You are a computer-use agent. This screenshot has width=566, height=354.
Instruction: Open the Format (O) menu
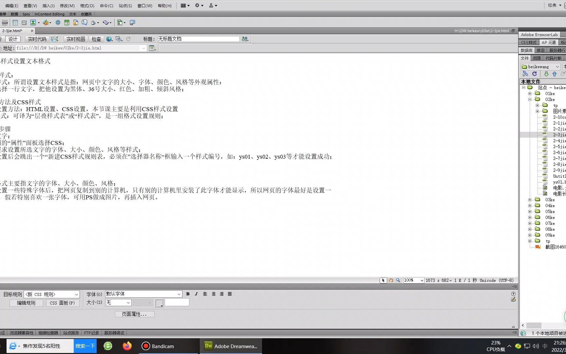tap(87, 6)
